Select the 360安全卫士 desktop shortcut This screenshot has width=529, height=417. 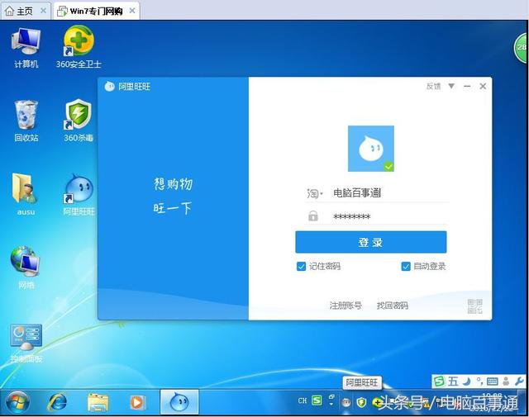[x=79, y=47]
